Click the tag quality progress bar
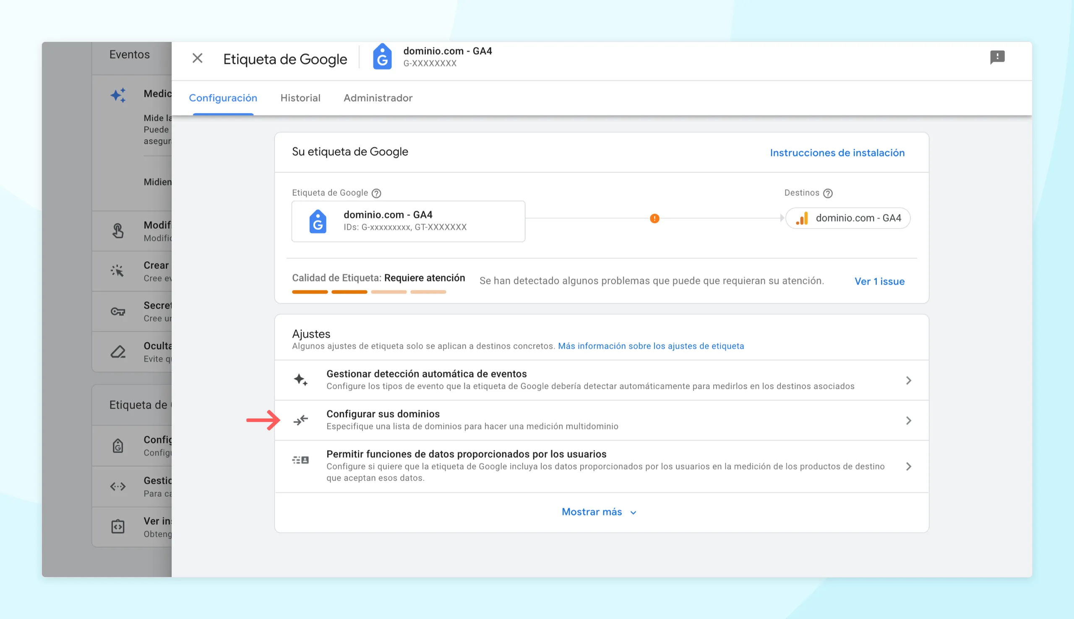 point(369,292)
